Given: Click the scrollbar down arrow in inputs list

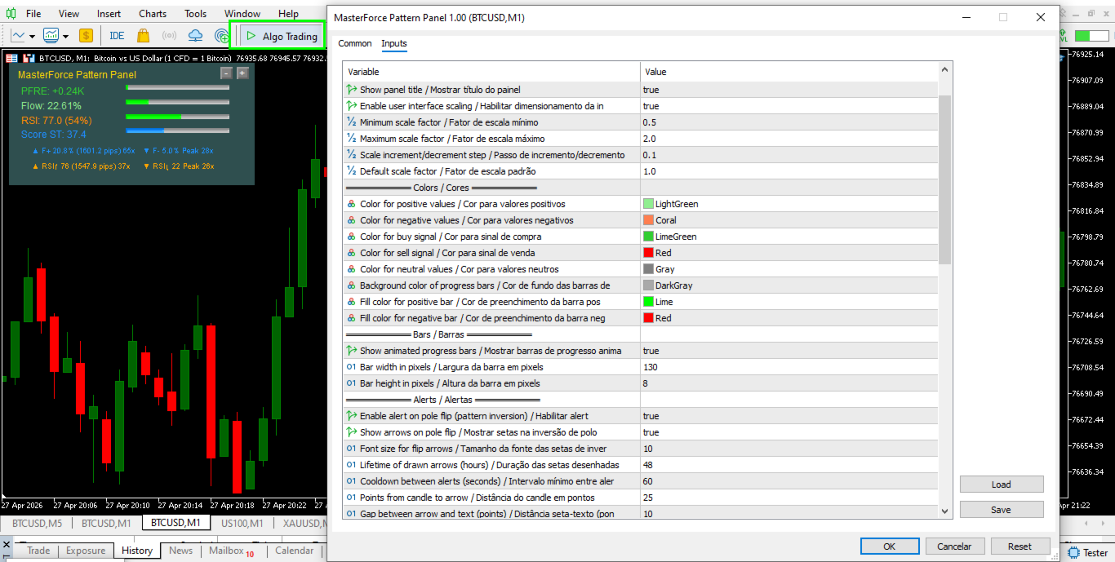Looking at the screenshot, I should pyautogui.click(x=945, y=511).
